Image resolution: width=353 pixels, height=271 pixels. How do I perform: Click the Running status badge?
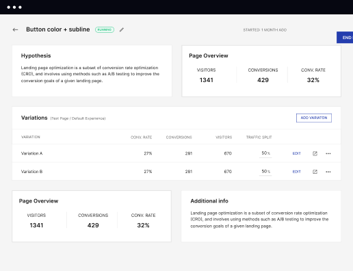pos(105,29)
